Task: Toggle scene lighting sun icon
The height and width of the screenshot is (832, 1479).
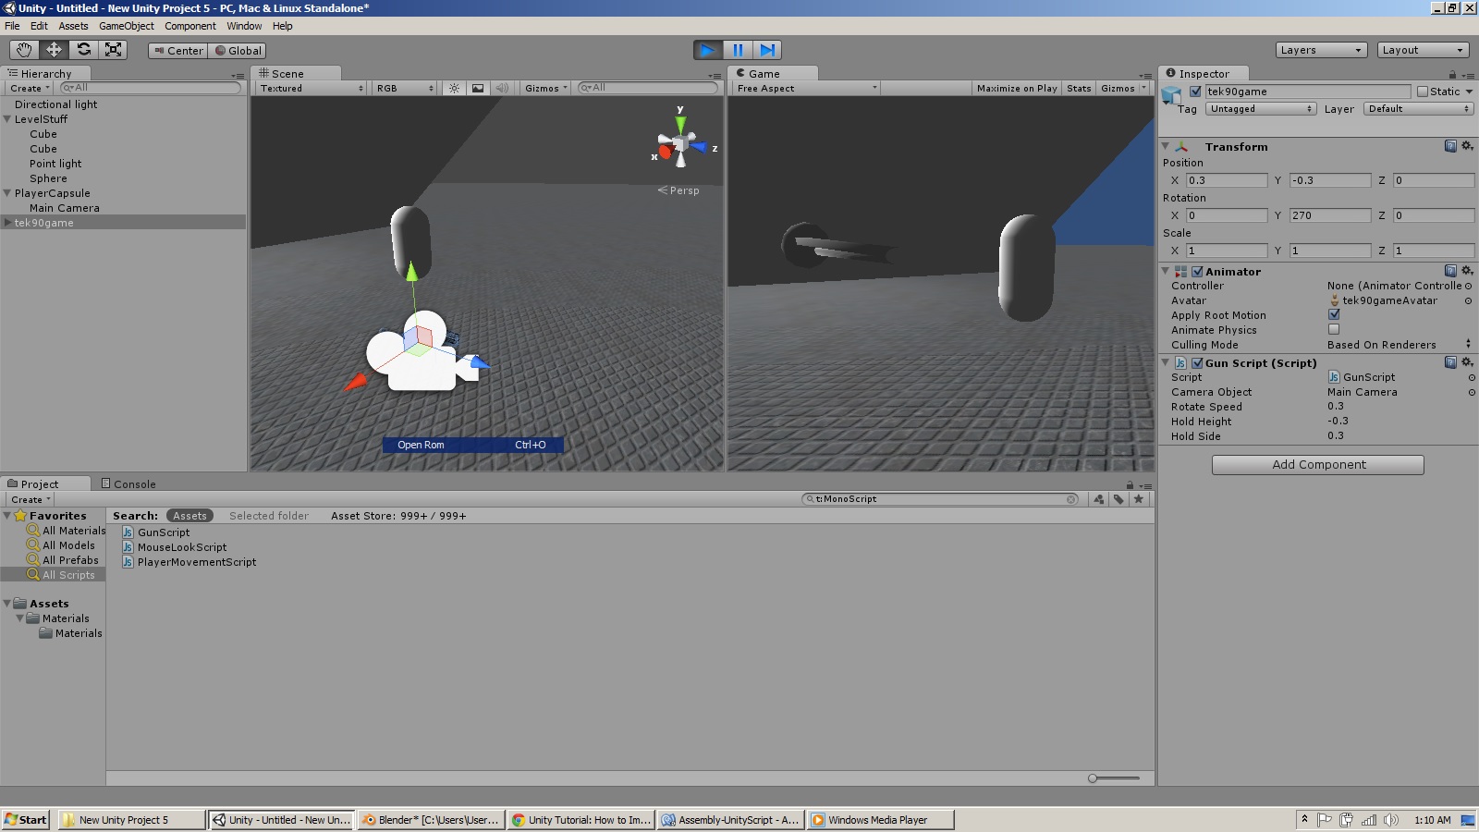Action: pos(454,88)
